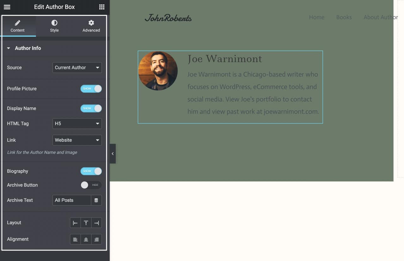Viewport: 404px width, 261px height.
Task: Click the Dynamic Tags icon next to Archive Text
Action: click(x=96, y=200)
